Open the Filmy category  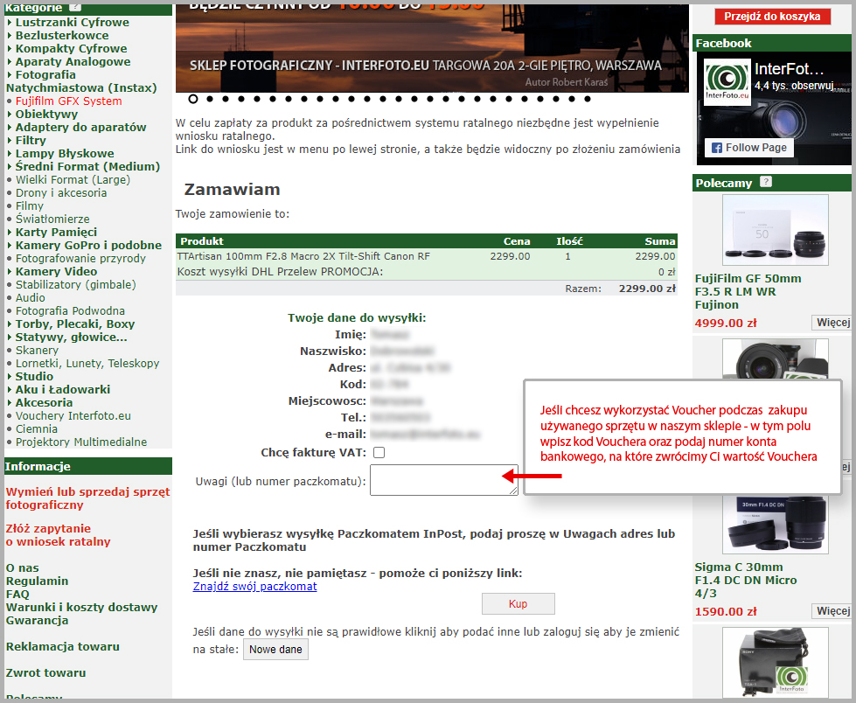click(30, 205)
